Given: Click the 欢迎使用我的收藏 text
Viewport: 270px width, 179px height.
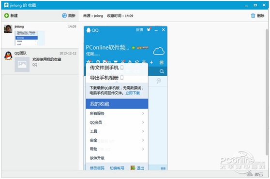Looking at the screenshot, I should 46,59.
